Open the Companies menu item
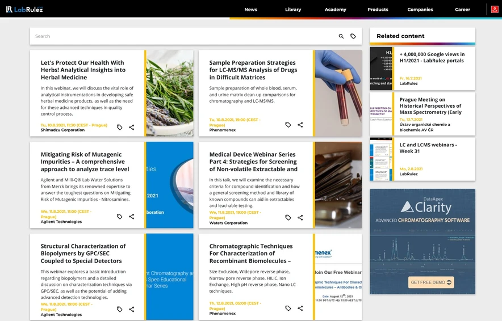The height and width of the screenshot is (321, 502). pos(420,10)
